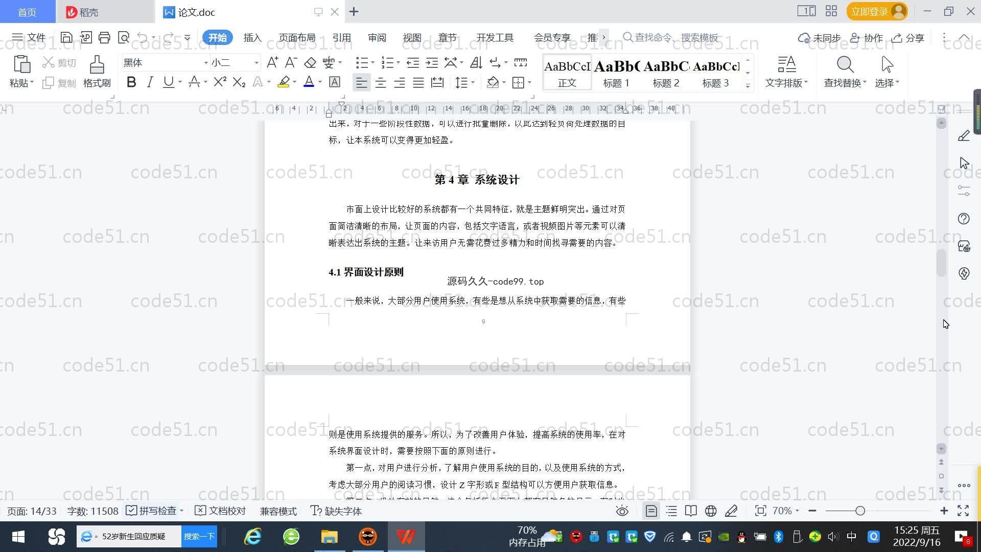
Task: Open the 插入 ribbon tab
Action: point(252,37)
